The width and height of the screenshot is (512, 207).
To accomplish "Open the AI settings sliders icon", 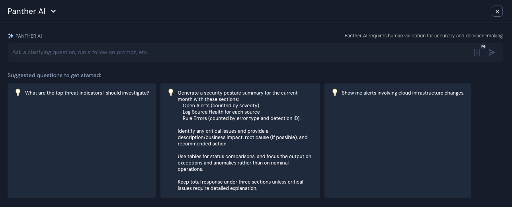I will [477, 52].
